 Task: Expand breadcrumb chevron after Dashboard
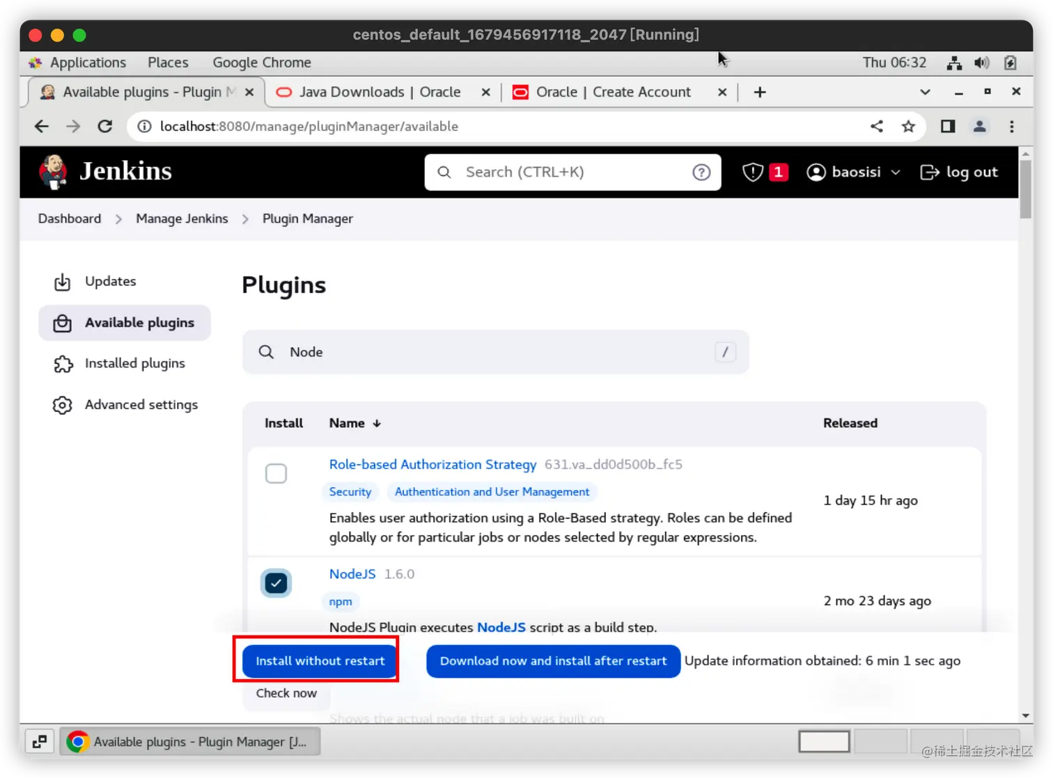(x=118, y=219)
